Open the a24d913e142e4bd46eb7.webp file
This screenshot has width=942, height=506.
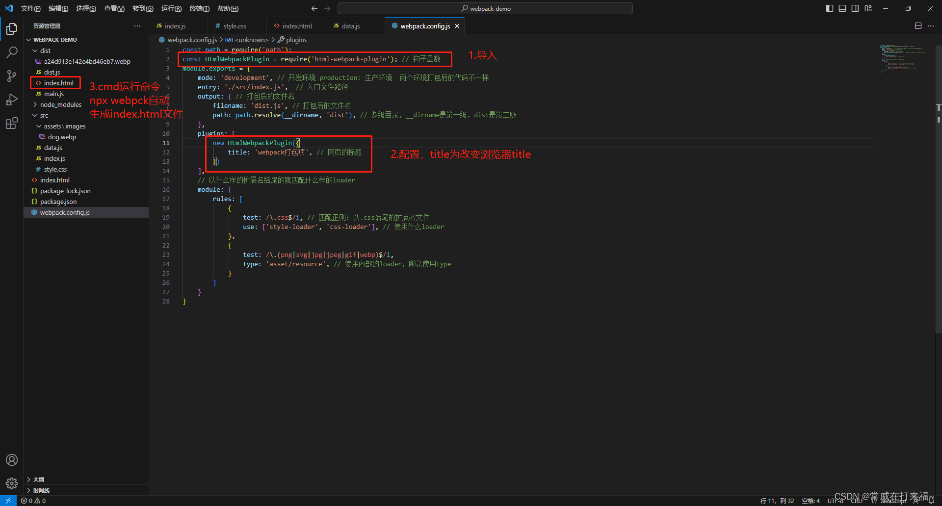[87, 61]
